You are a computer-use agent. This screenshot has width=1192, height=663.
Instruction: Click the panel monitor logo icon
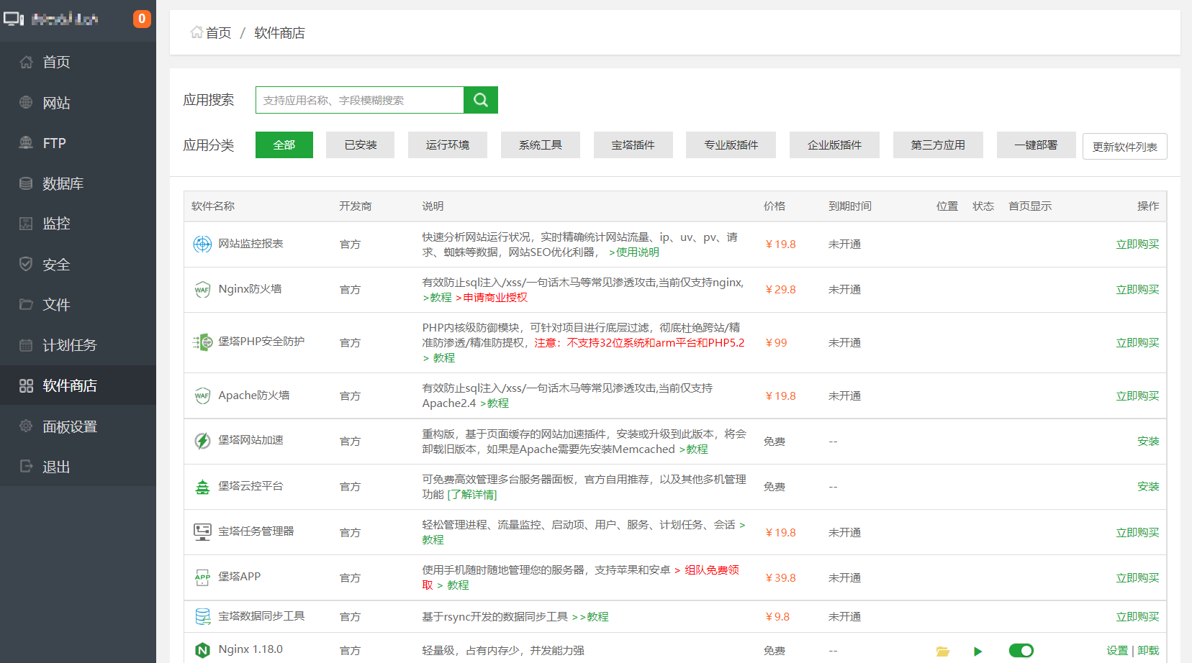pos(14,19)
